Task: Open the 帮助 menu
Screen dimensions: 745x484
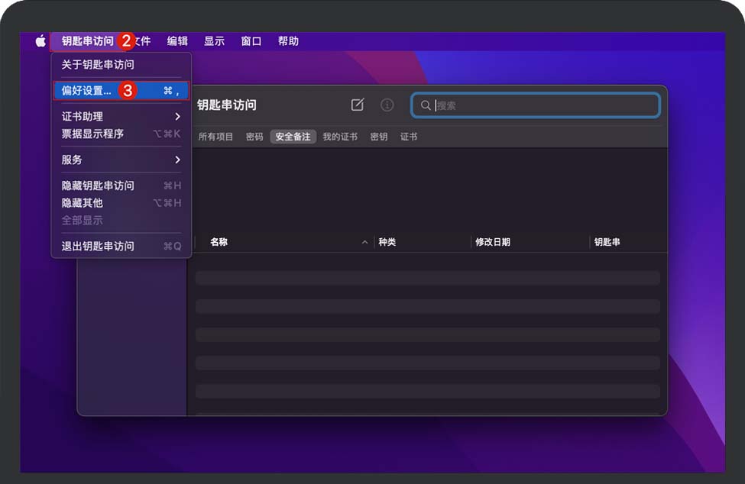Action: coord(288,41)
